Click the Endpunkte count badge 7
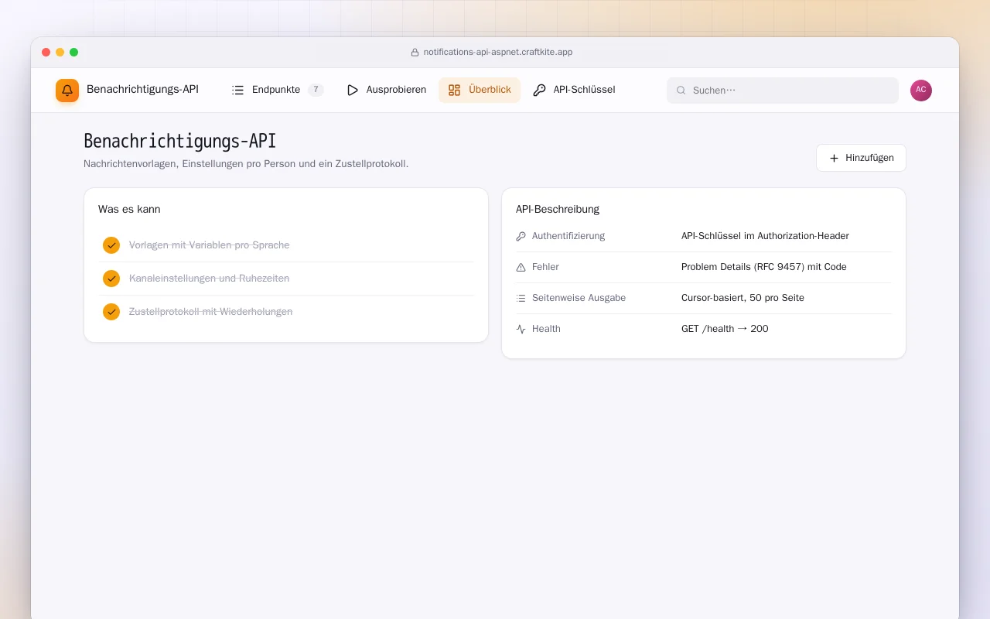Viewport: 990px width, 619px height. tap(316, 90)
